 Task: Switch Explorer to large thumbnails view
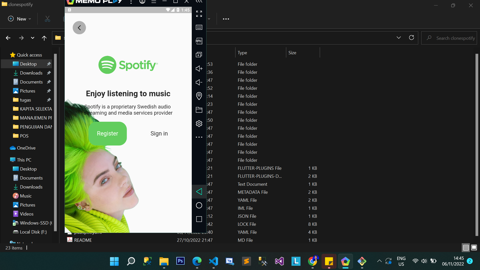pyautogui.click(x=474, y=247)
